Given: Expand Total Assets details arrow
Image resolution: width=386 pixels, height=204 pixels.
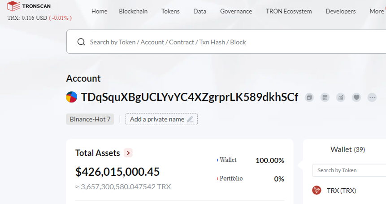Looking at the screenshot, I should point(128,153).
